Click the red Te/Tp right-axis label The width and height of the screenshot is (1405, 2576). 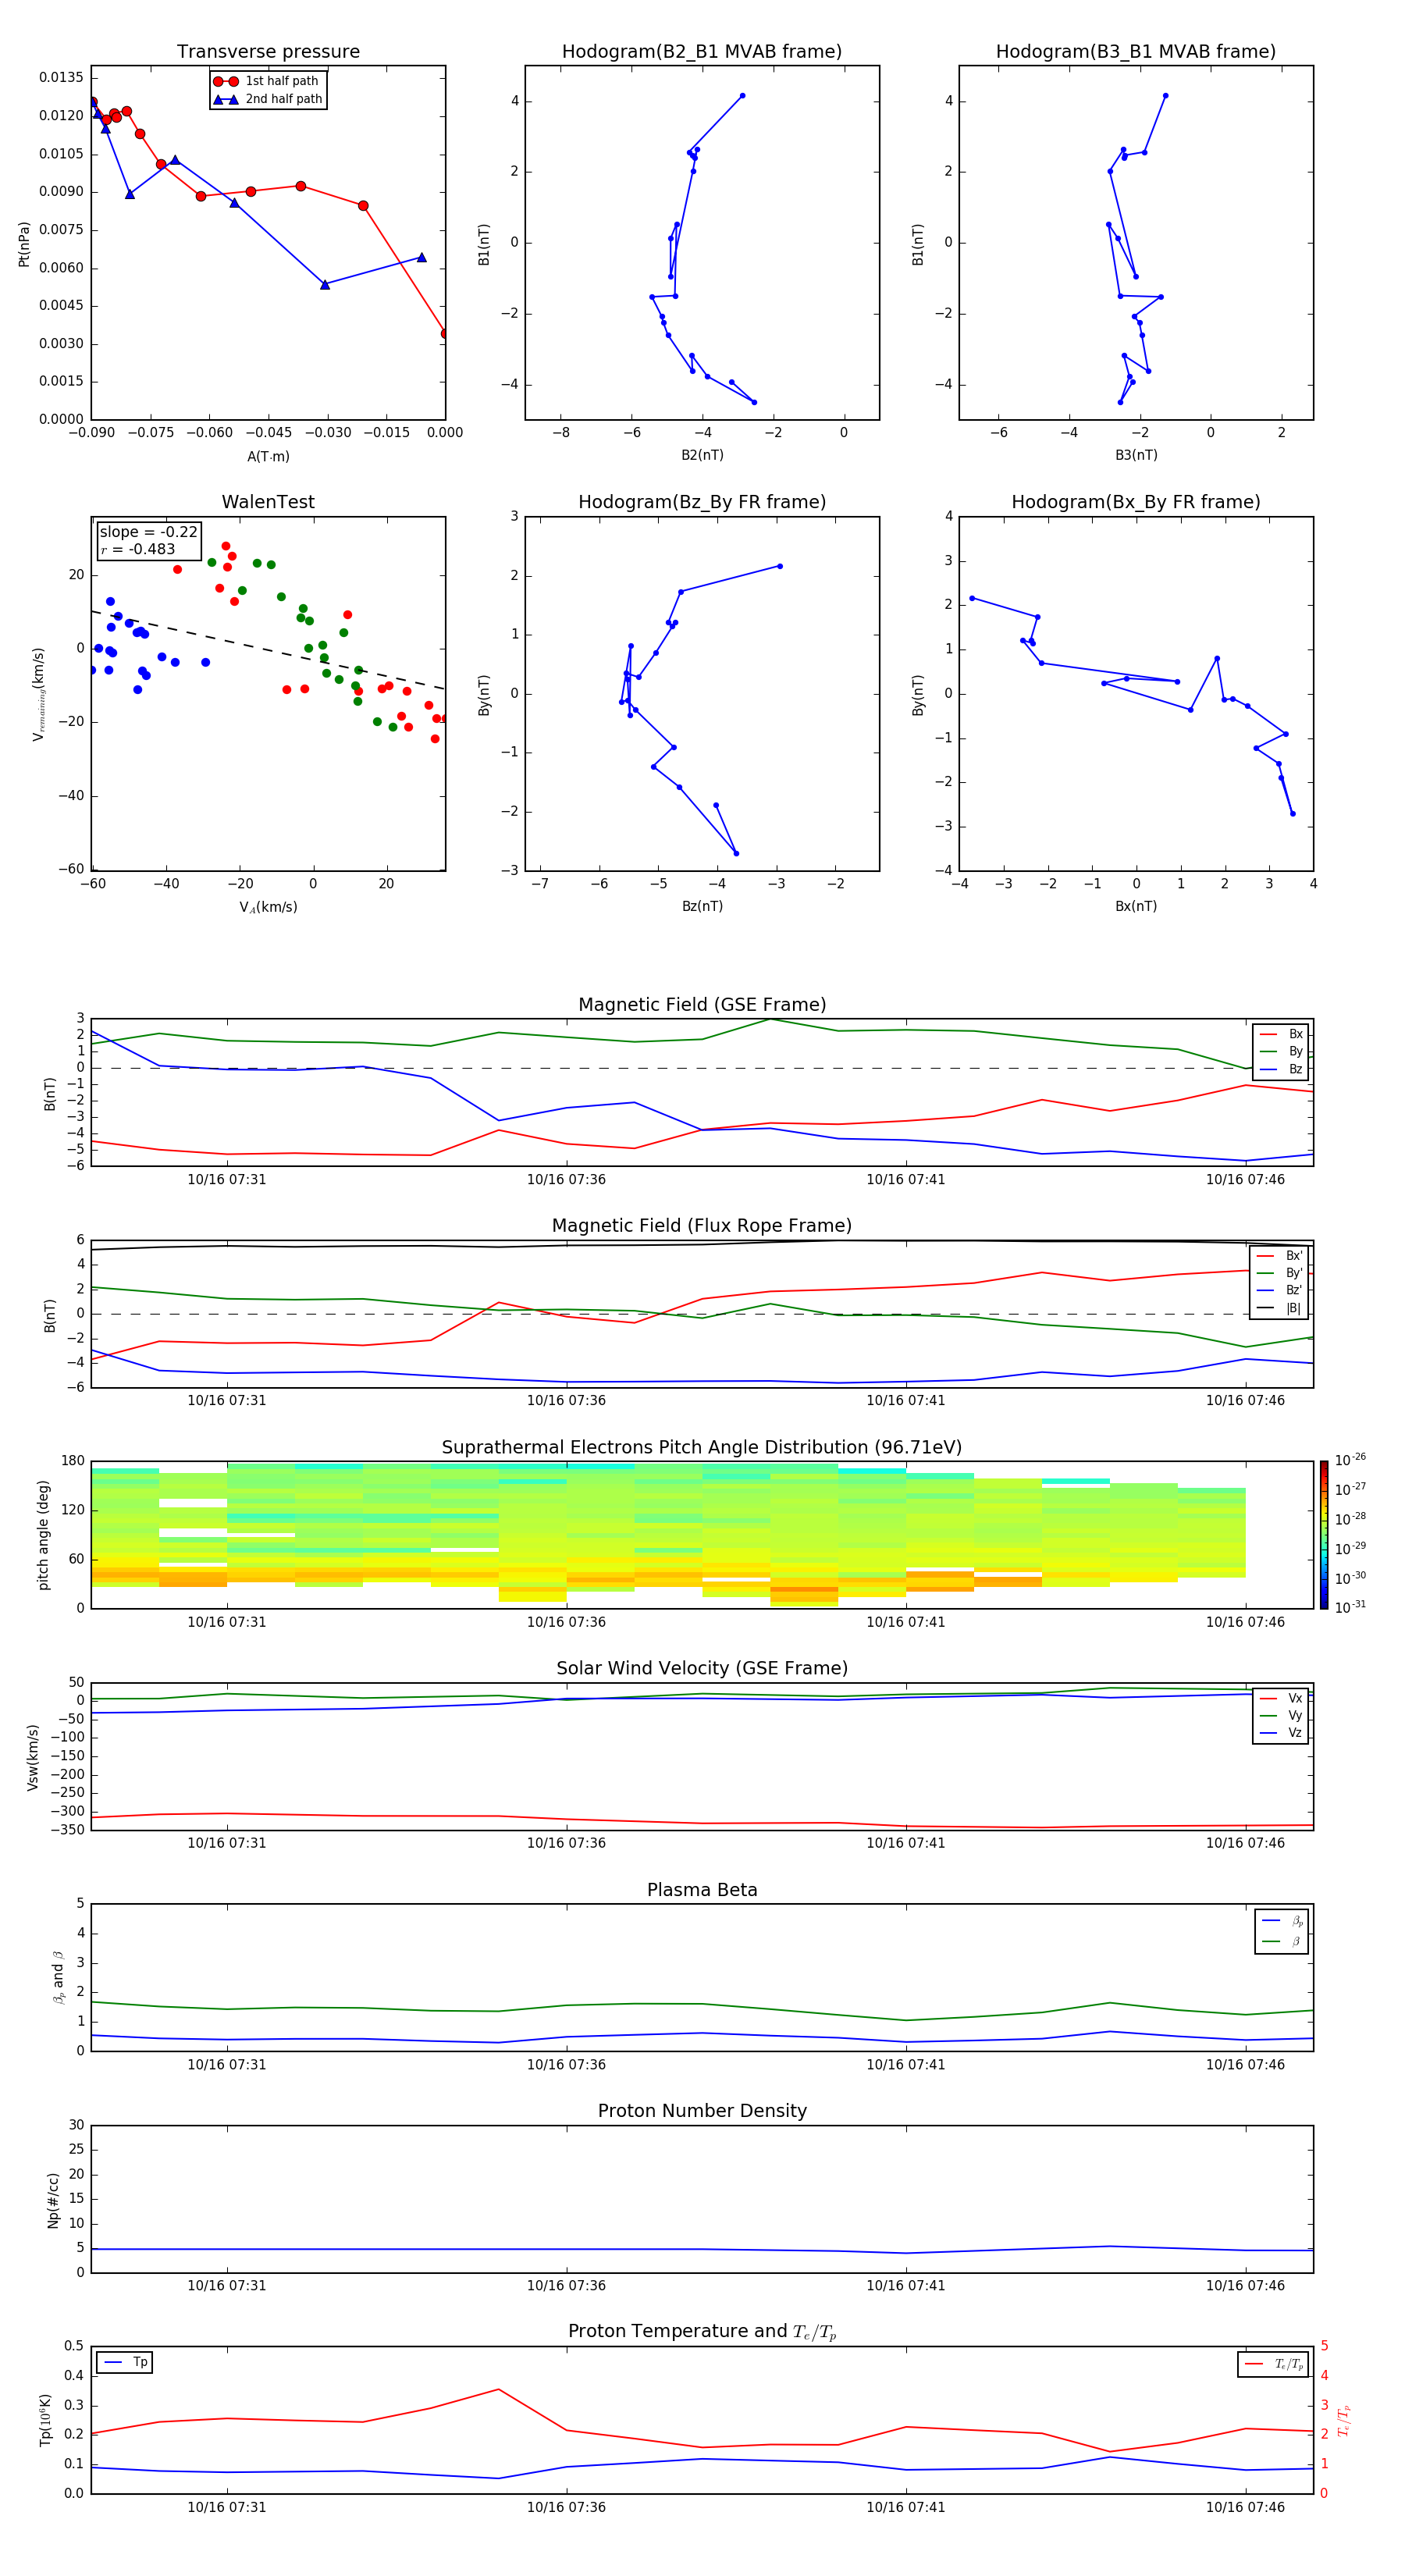(x=1344, y=2421)
